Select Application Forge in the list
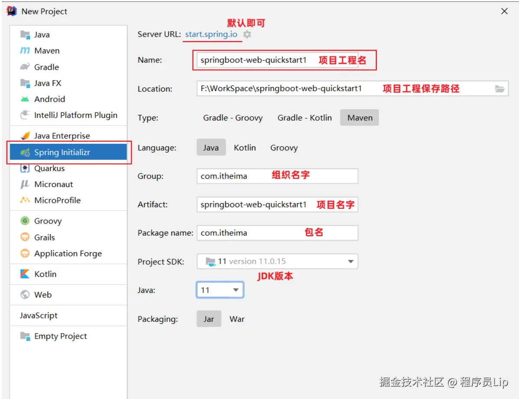This screenshot has width=519, height=399. click(x=68, y=253)
